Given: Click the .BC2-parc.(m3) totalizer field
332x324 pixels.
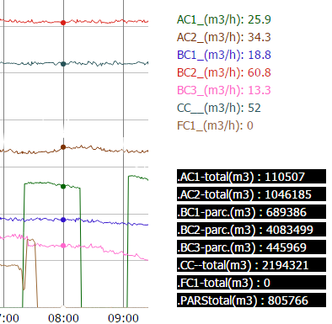Looking at the screenshot, I should pos(251,230).
